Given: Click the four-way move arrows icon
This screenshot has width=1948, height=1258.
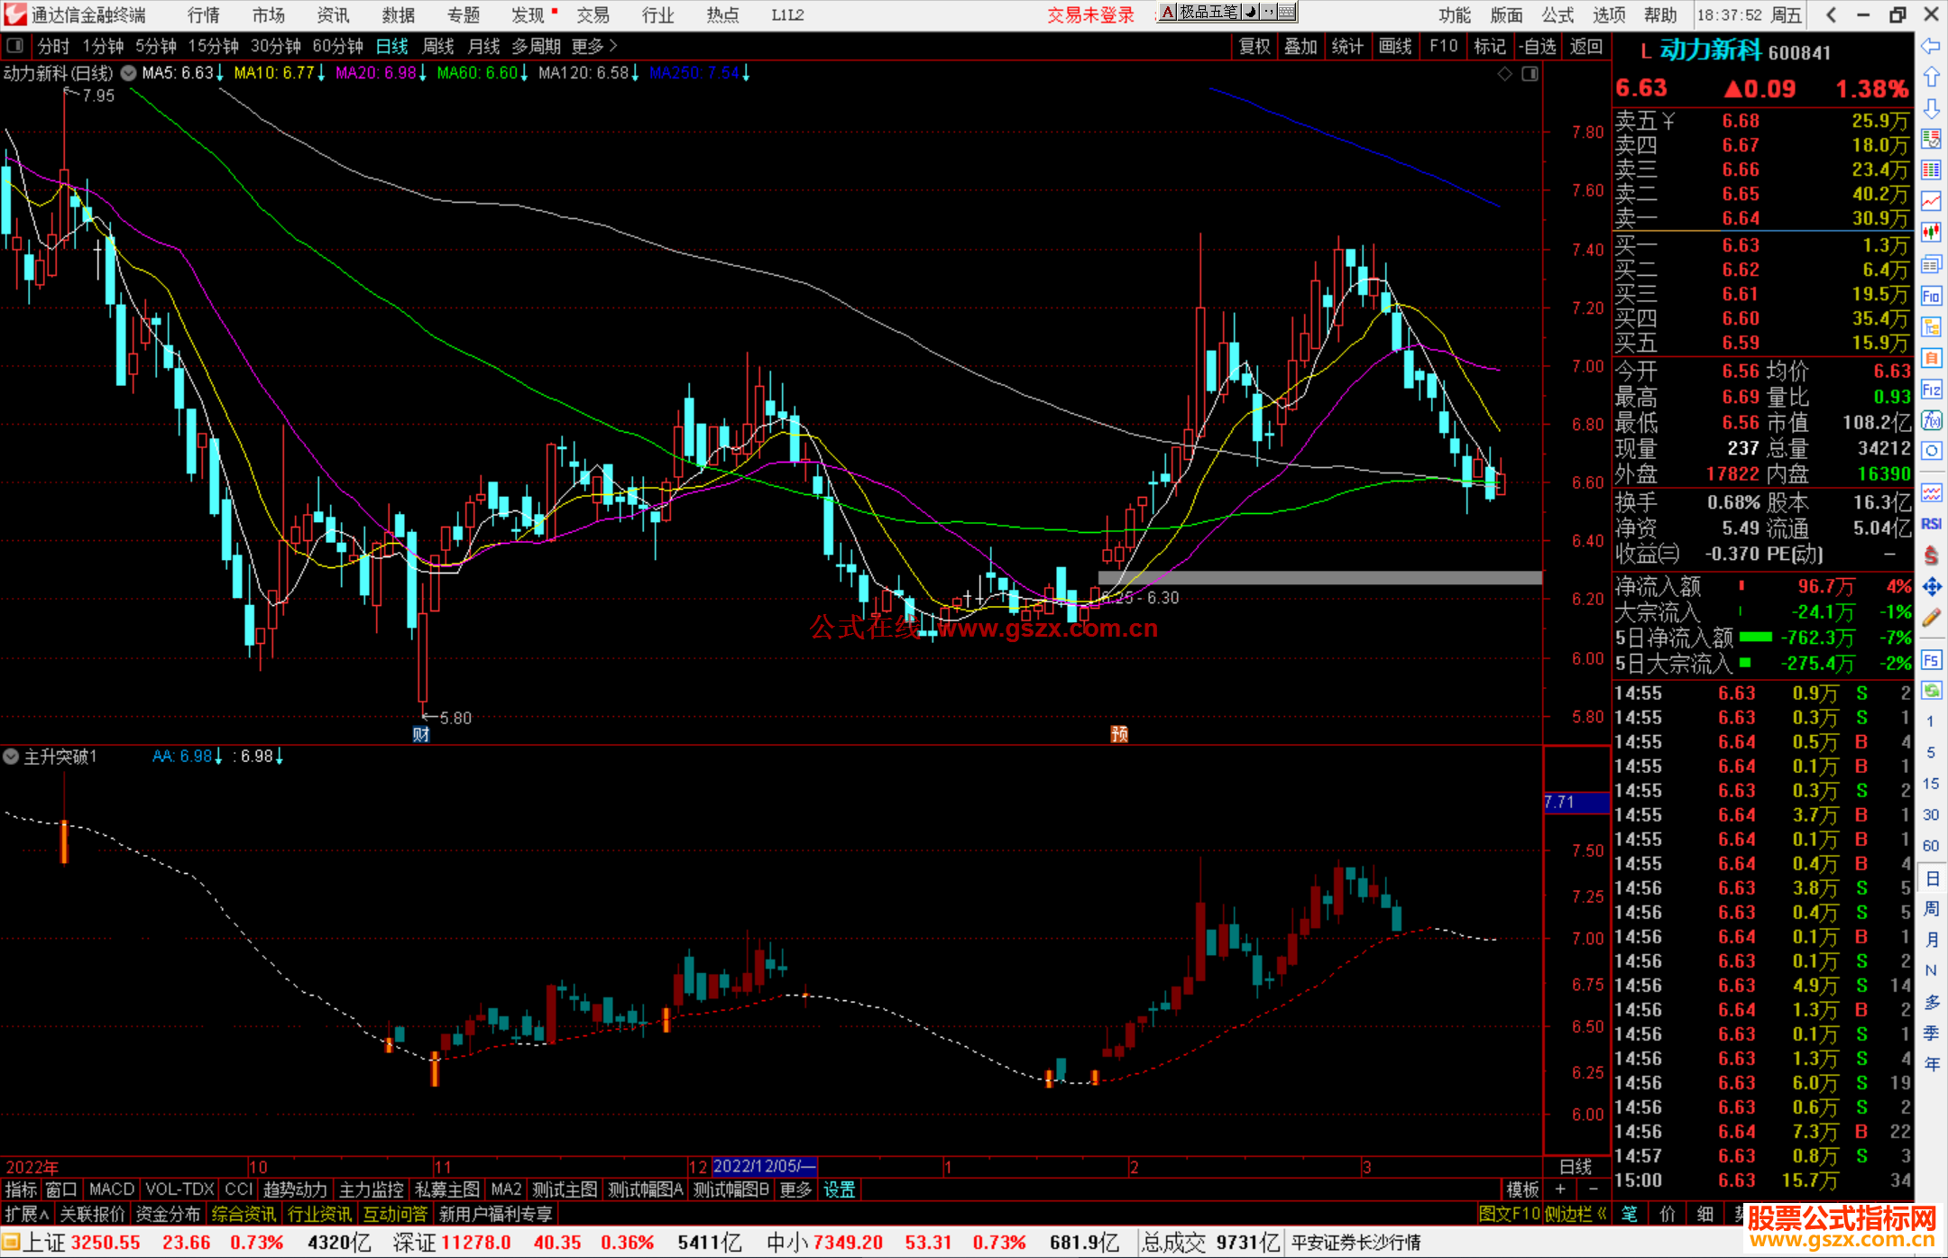Looking at the screenshot, I should click(1931, 587).
